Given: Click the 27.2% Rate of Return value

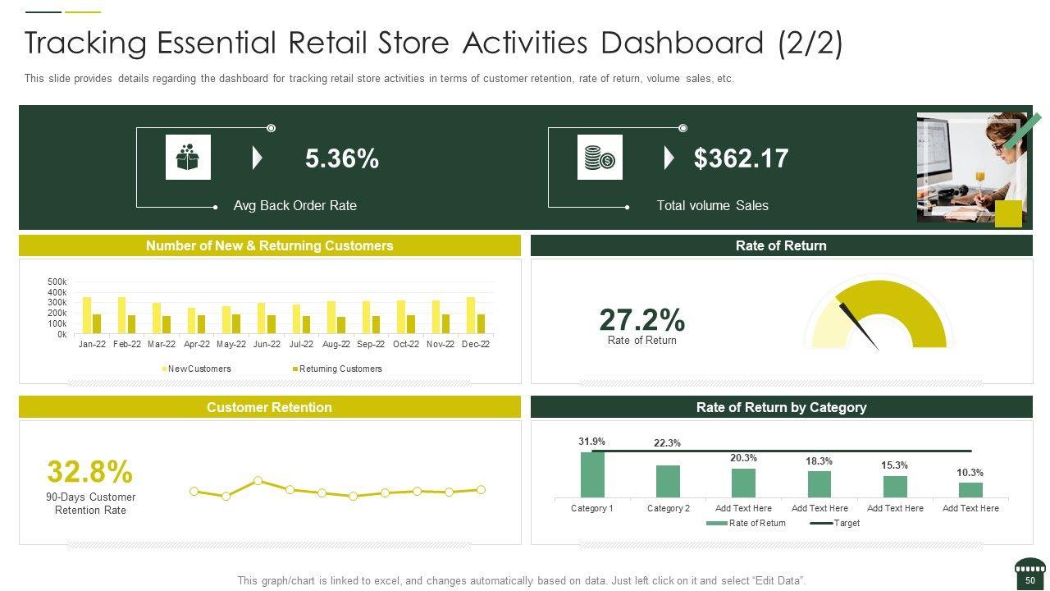Looking at the screenshot, I should 641,319.
